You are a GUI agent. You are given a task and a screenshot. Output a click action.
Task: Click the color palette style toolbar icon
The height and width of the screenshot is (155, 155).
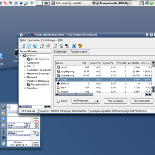tap(80, 46)
